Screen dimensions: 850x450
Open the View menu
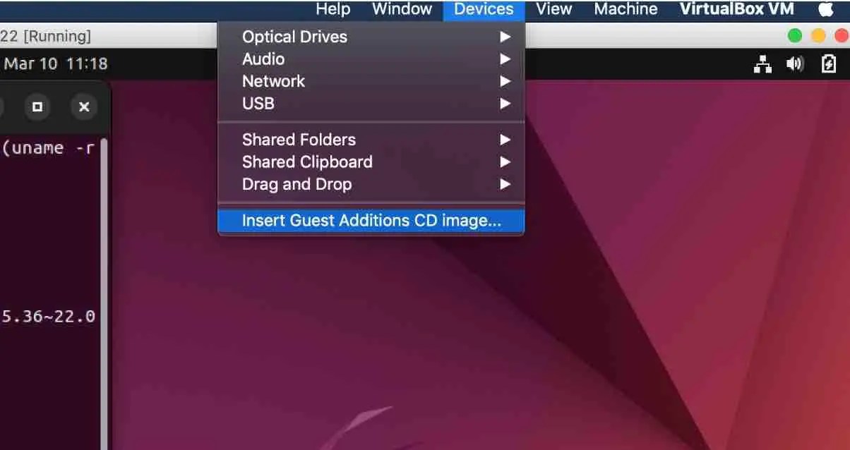[x=553, y=8]
